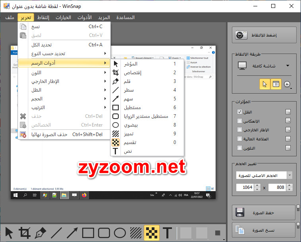The height and width of the screenshot is (242, 301).
Task: Choose سهم arrow from drawing tools submenu
Action: coord(147,99)
